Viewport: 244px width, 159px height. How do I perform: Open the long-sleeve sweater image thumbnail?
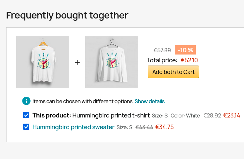click(x=112, y=62)
